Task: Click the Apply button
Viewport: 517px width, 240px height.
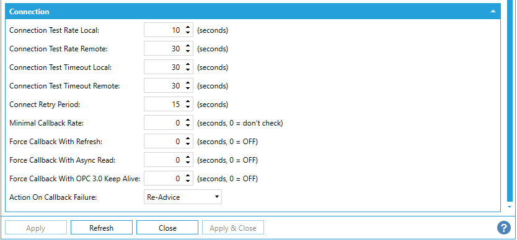Action: click(x=35, y=228)
